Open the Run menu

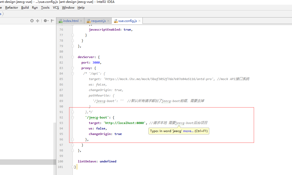[x=35, y=7]
